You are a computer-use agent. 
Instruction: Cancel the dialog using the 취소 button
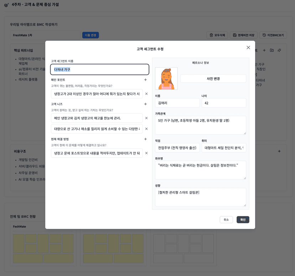coord(226,220)
